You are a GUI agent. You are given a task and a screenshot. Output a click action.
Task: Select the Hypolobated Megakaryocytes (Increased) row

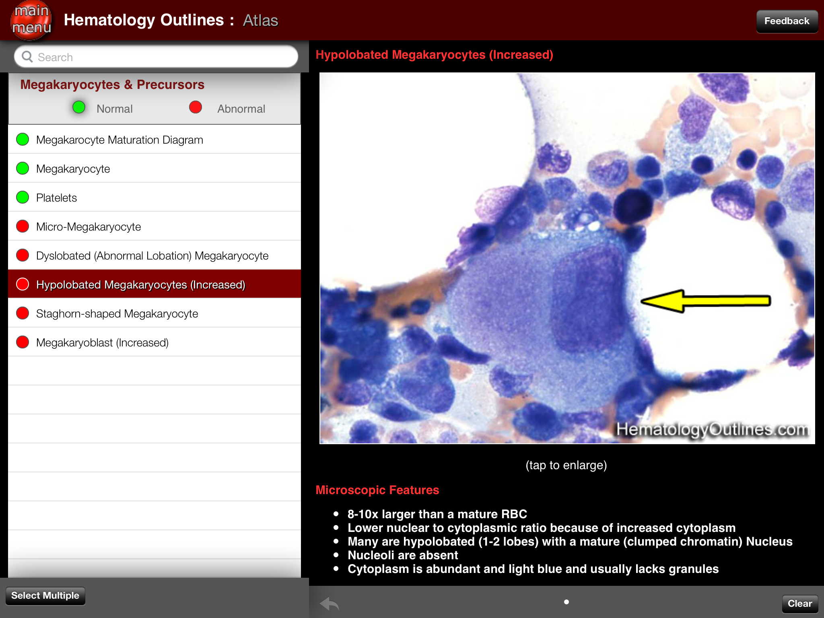tap(141, 284)
